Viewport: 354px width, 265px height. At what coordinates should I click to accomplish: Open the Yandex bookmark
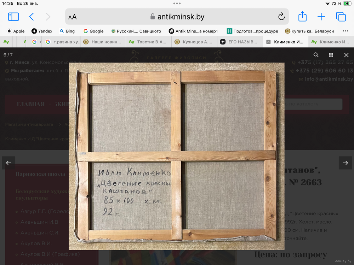pyautogui.click(x=42, y=31)
